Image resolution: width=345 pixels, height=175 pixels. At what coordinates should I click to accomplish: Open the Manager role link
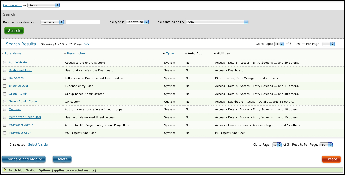tap(15, 109)
